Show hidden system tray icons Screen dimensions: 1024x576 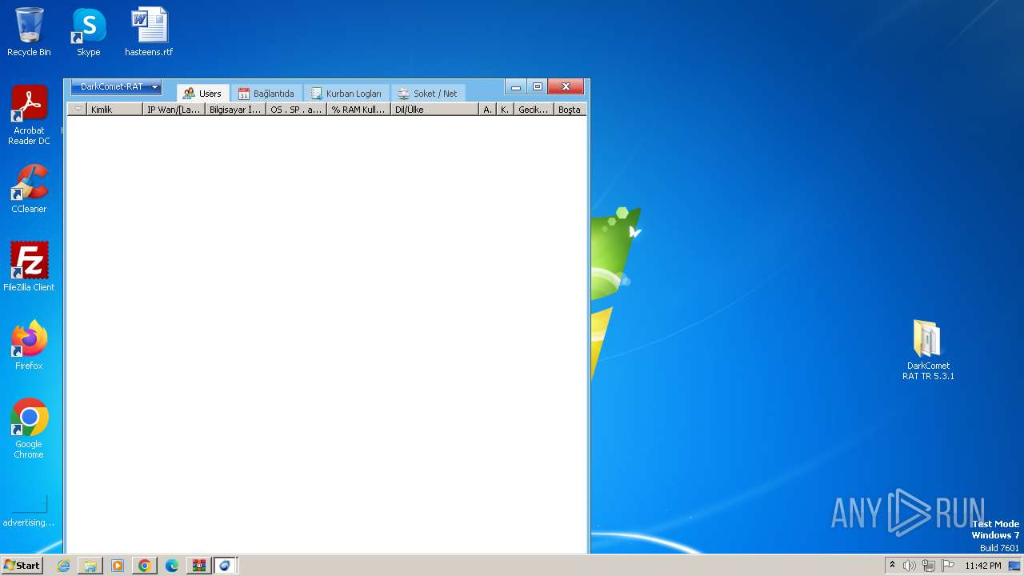(x=892, y=566)
